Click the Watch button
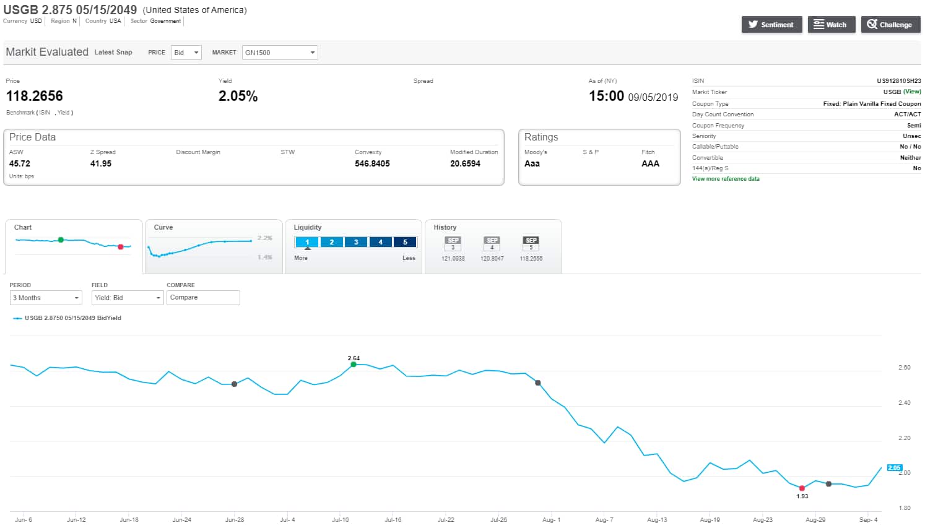This screenshot has width=925, height=528. pos(832,25)
